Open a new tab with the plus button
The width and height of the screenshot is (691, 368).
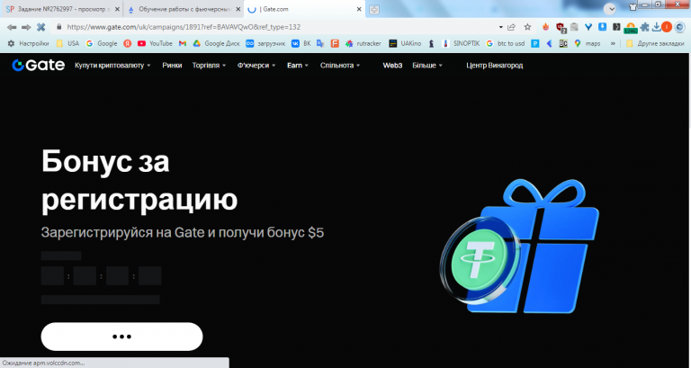coord(374,9)
